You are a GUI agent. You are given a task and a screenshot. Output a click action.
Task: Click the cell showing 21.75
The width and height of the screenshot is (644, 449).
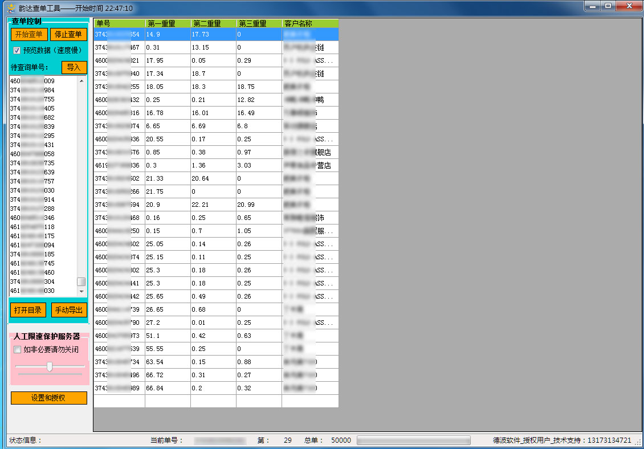168,192
